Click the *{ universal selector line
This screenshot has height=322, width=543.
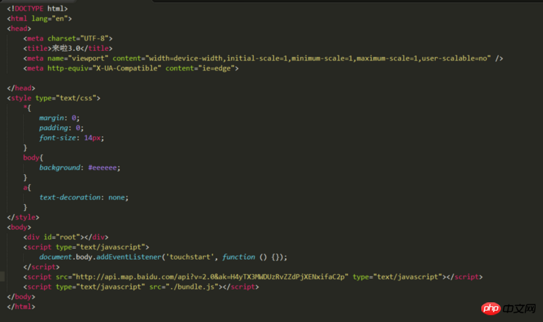27,108
